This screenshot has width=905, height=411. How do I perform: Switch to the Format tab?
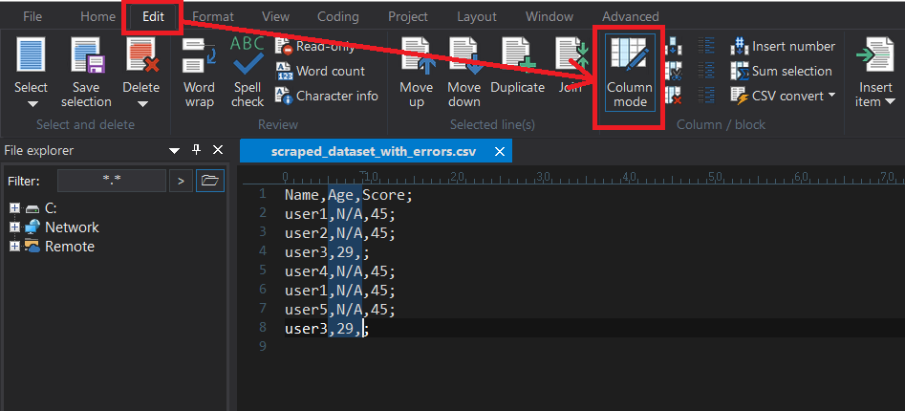pyautogui.click(x=213, y=17)
